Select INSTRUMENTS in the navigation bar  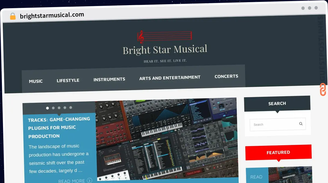[x=109, y=79]
